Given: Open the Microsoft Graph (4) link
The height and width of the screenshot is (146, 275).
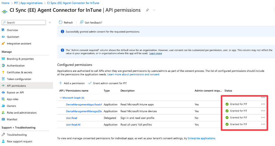Looking at the screenshot, I should point(73,98).
